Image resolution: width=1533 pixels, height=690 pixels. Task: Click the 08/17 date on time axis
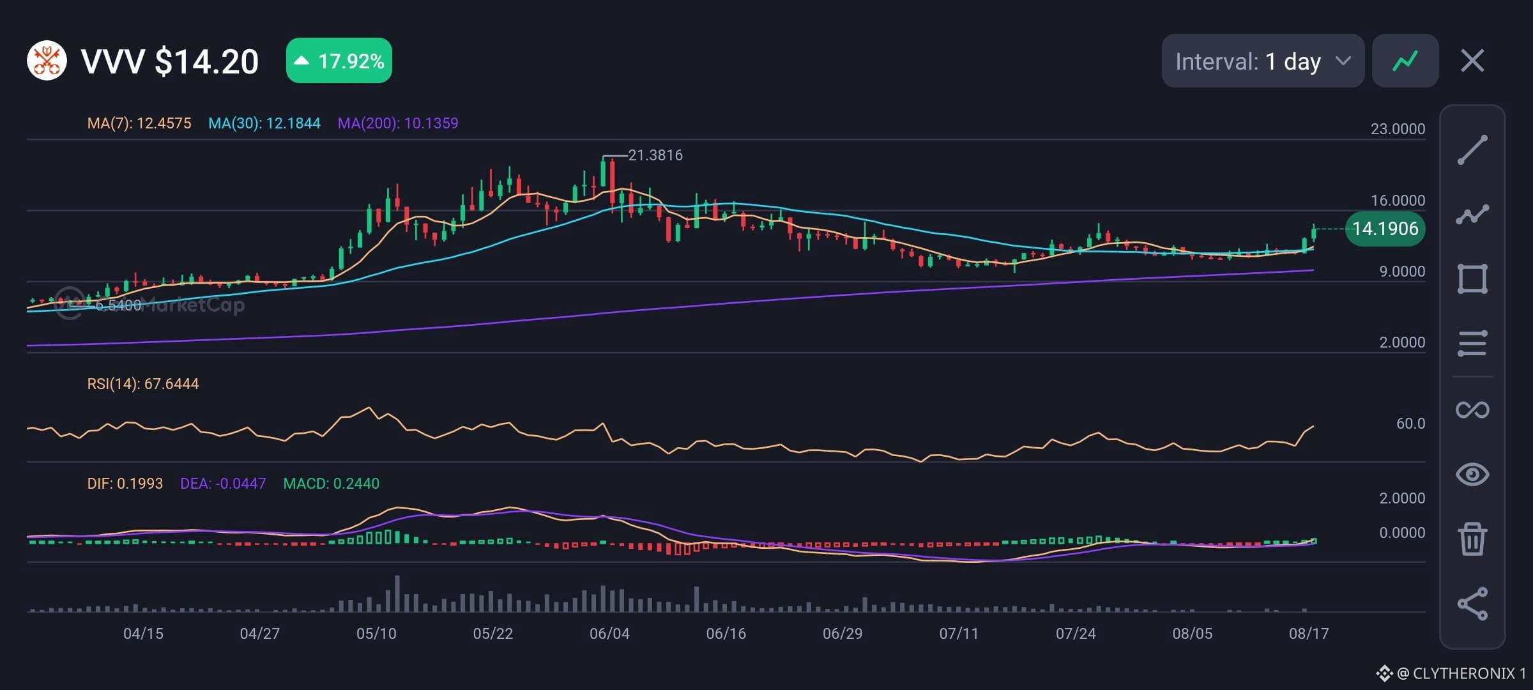pos(1309,634)
